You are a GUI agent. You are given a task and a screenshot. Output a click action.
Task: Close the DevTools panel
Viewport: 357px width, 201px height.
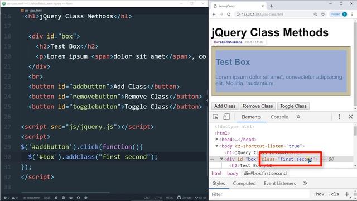(351, 117)
